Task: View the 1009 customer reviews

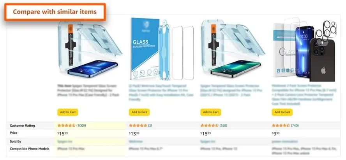Action: (81, 126)
